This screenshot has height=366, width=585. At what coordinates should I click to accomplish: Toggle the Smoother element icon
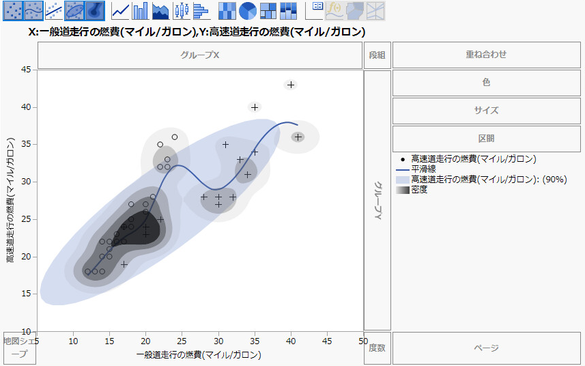click(x=33, y=10)
